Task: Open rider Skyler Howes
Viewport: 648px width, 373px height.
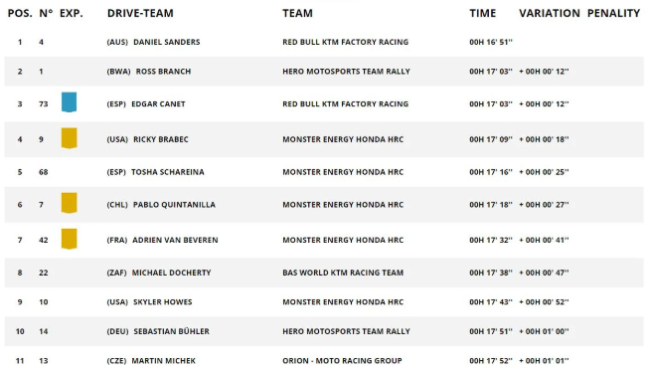Action: click(x=162, y=301)
